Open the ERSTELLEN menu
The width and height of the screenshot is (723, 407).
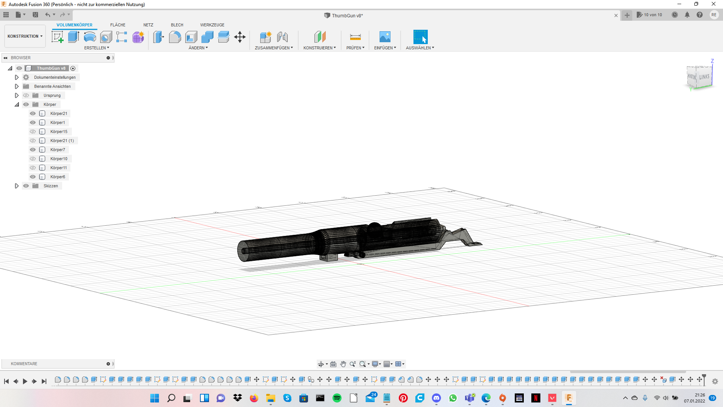(x=96, y=48)
